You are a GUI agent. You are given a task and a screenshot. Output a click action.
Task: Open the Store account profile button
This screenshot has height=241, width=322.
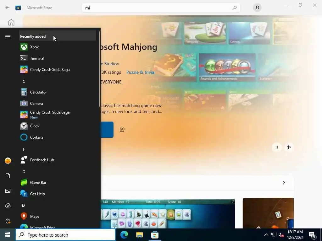point(257,8)
